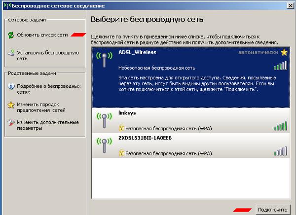Viewport: 296px width, 215px height.
Task: Click linksys Безопасная беспроводная сеть (WPA) text
Action: coord(169,129)
